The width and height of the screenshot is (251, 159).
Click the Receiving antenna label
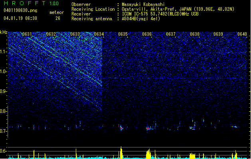pos(92,19)
